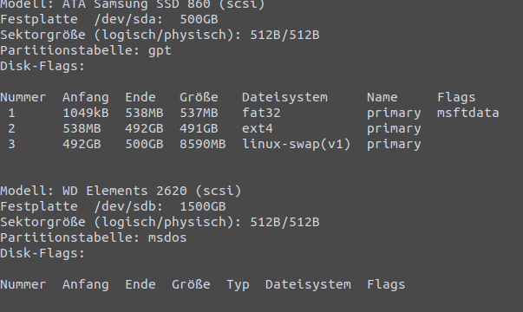The height and width of the screenshot is (312, 523).
Task: Click the msdos partition table value
Action: pyautogui.click(x=167, y=237)
